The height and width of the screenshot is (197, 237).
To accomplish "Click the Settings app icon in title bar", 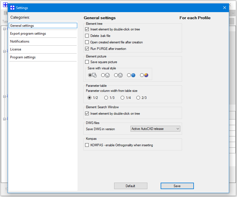I will point(12,8).
